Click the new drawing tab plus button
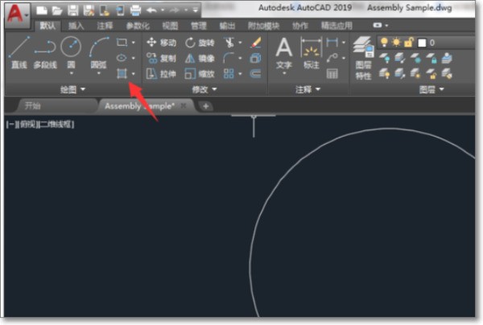The width and height of the screenshot is (483, 325). point(206,105)
